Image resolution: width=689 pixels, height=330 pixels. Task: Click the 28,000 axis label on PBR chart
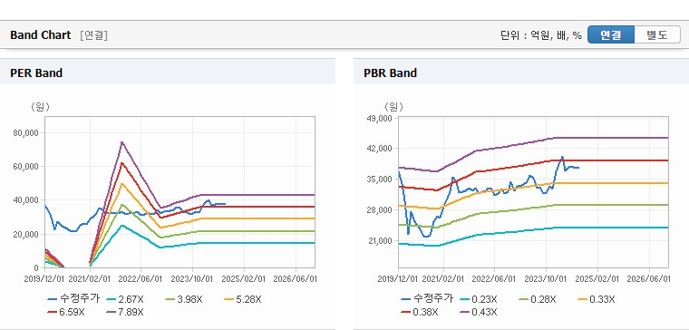tap(381, 209)
